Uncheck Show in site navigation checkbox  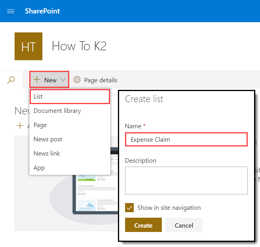pyautogui.click(x=129, y=208)
